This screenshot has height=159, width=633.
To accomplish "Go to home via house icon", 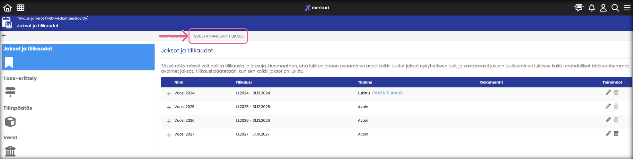I will point(7,8).
